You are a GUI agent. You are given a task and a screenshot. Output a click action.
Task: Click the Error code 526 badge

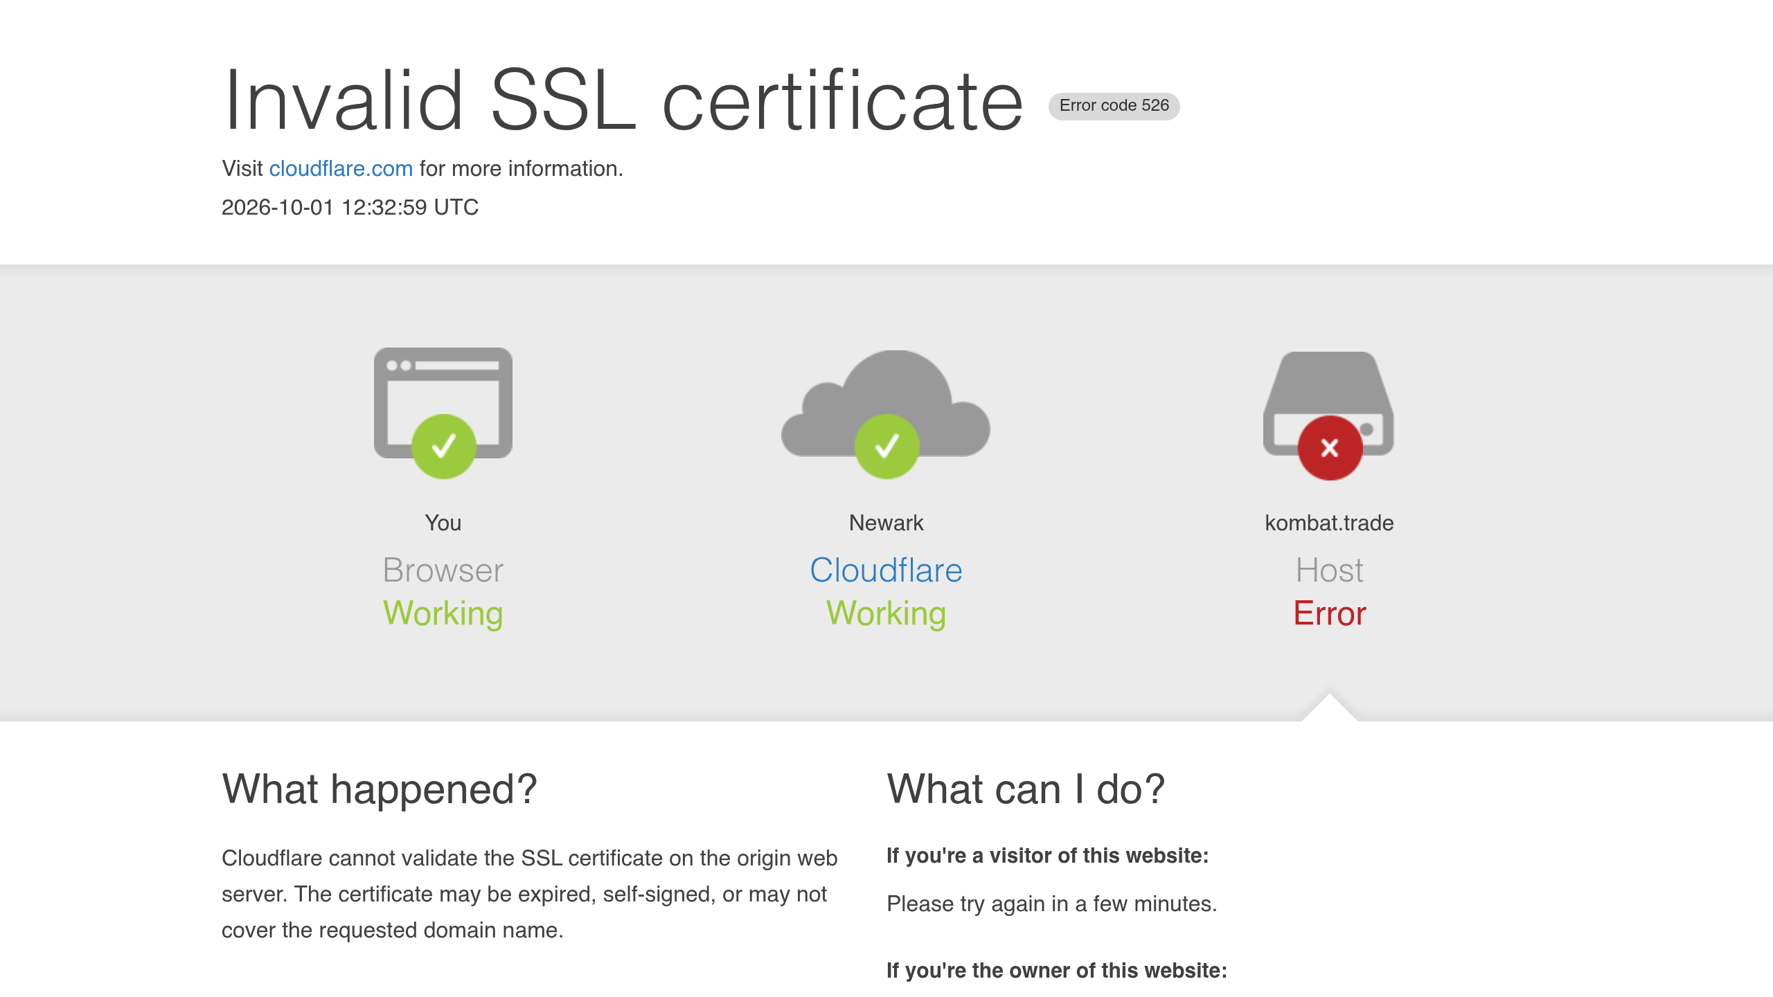[1114, 106]
